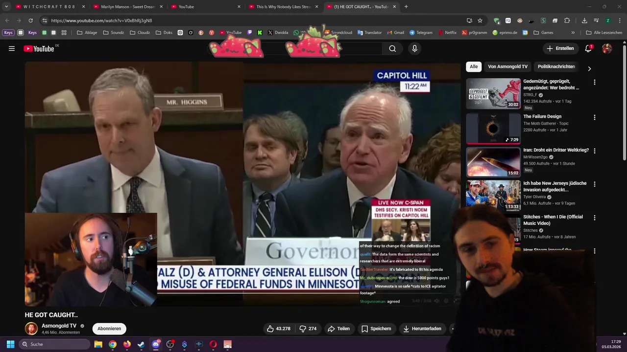Open the Alle Lesezeichen folder
This screenshot has width=627, height=352.
pyautogui.click(x=604, y=33)
